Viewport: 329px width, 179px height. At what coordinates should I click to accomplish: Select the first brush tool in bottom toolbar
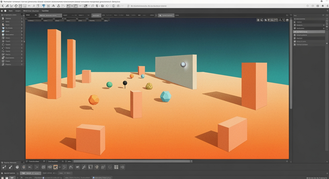4,167
